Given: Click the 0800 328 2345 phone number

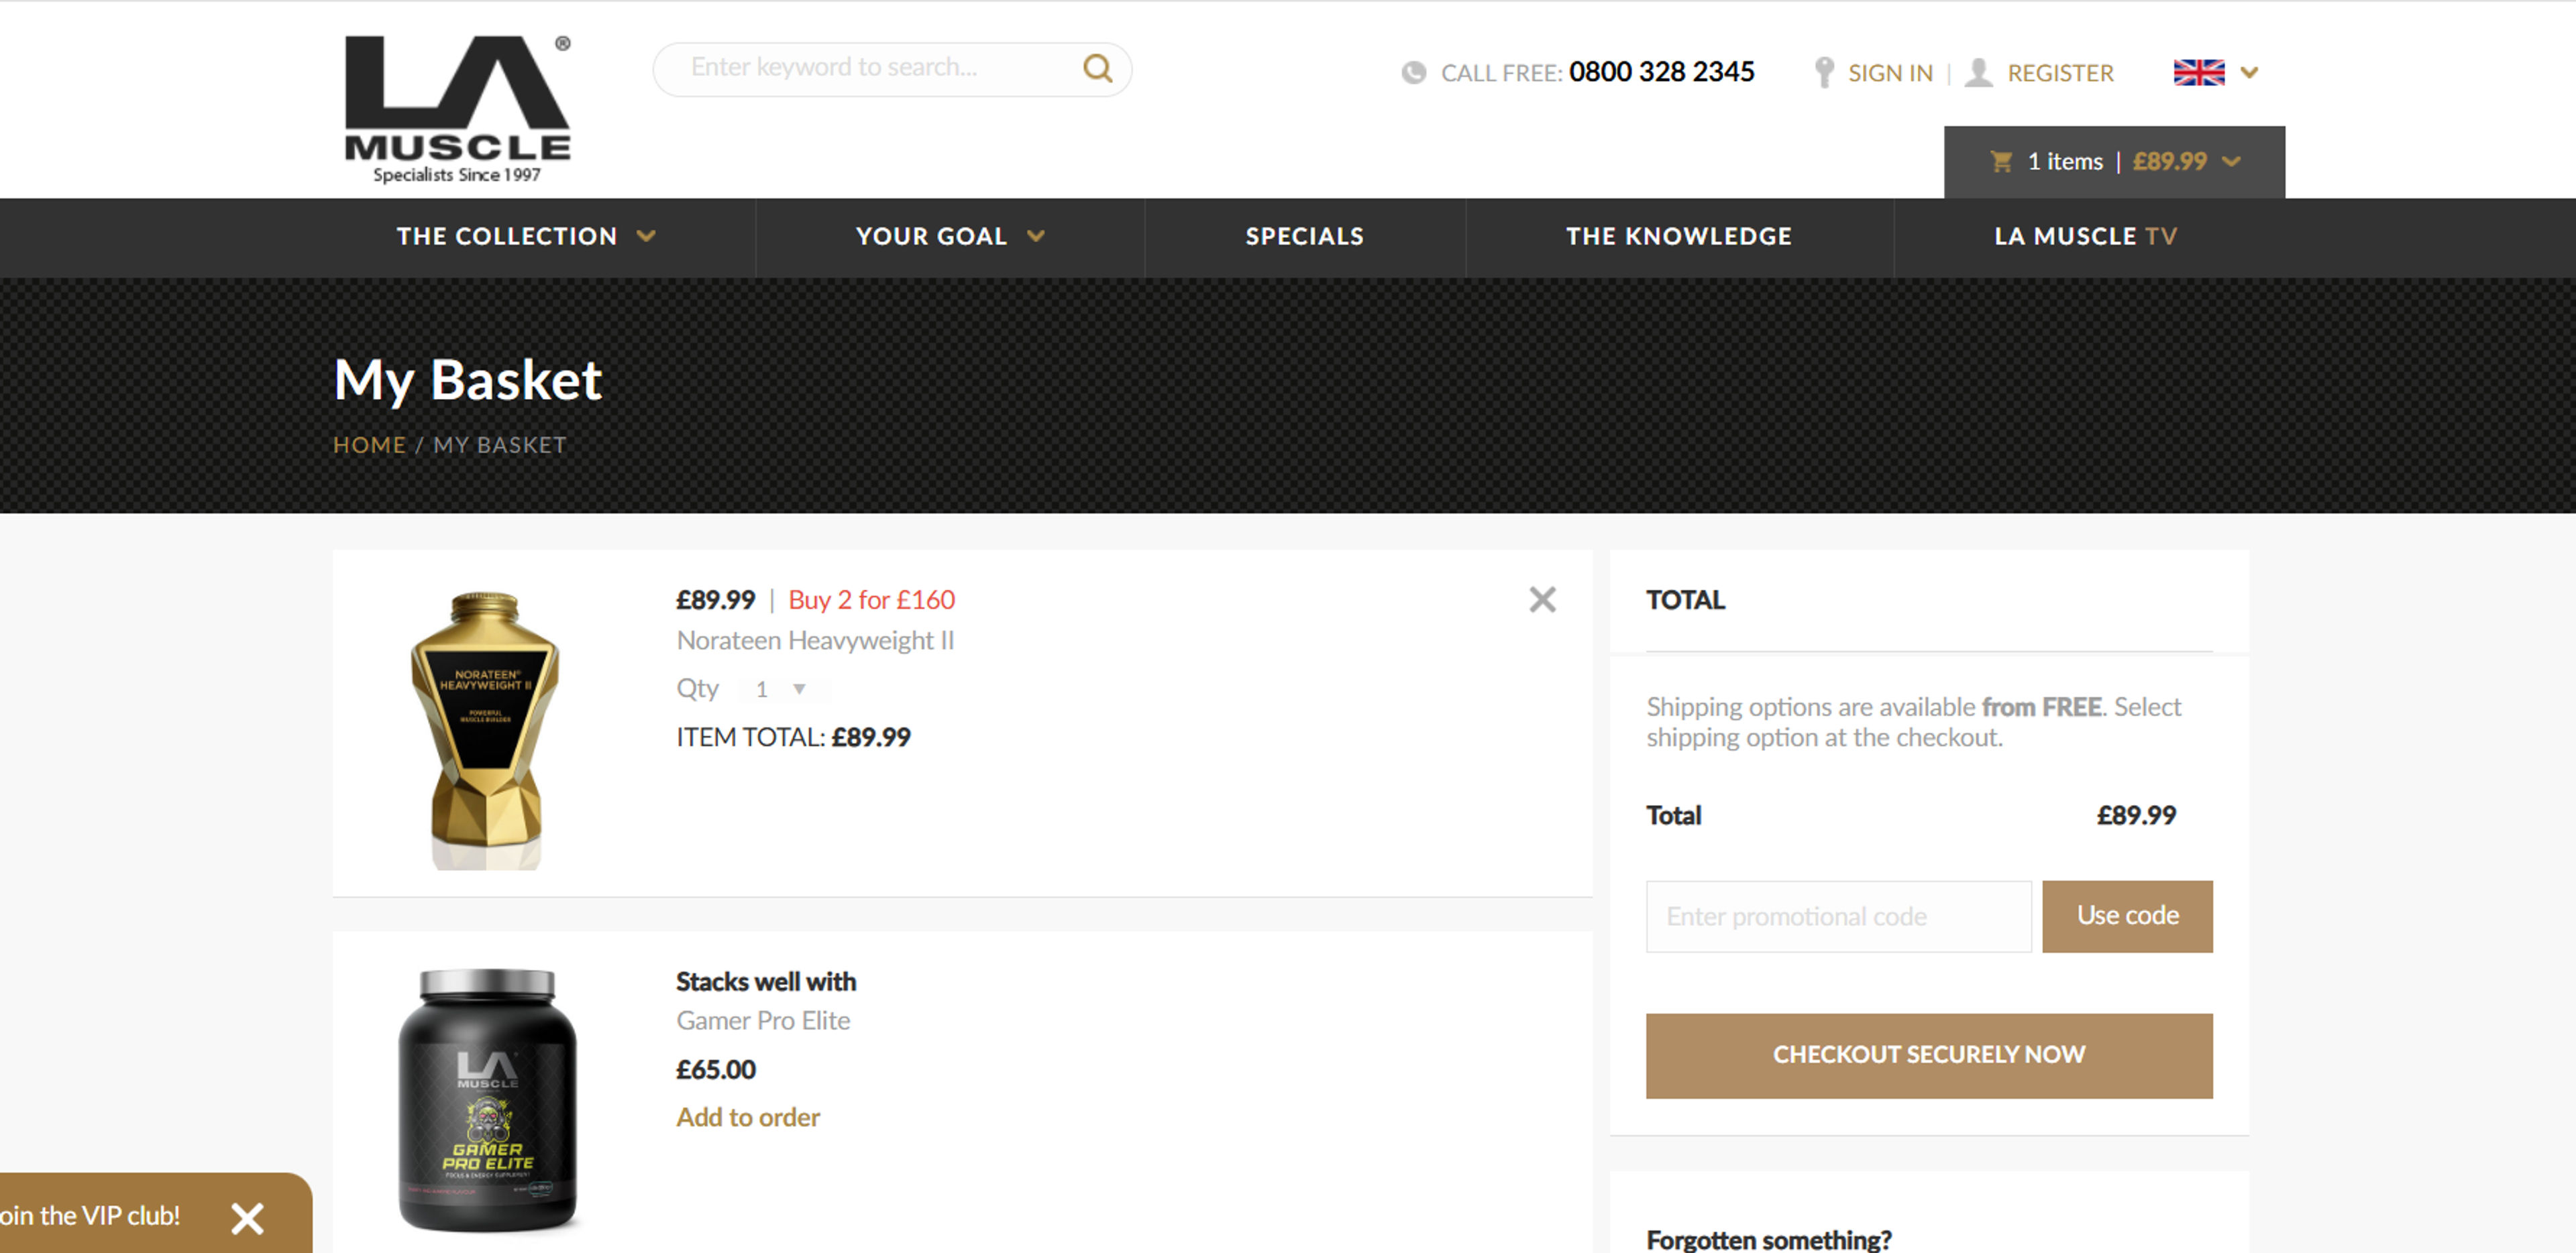Looking at the screenshot, I should (x=1661, y=72).
